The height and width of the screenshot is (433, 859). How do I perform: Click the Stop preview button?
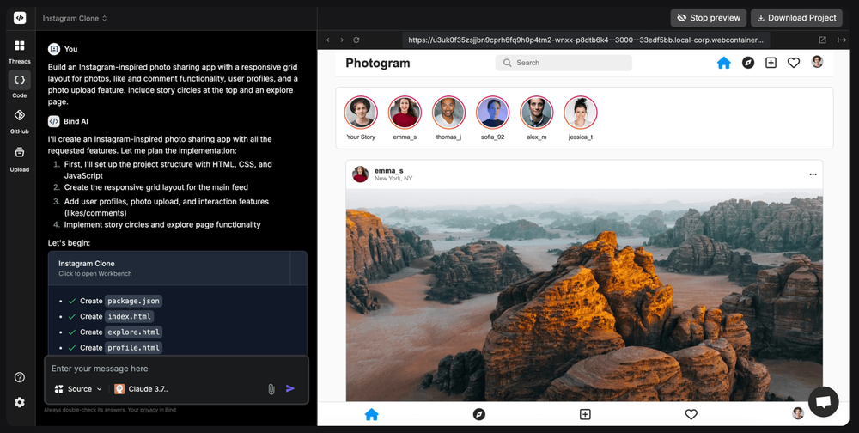(x=709, y=18)
